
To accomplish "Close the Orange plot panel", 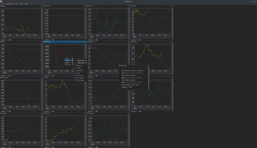I will tap(128, 113).
